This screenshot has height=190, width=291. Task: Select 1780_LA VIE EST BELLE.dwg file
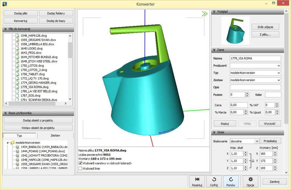(x=39, y=91)
